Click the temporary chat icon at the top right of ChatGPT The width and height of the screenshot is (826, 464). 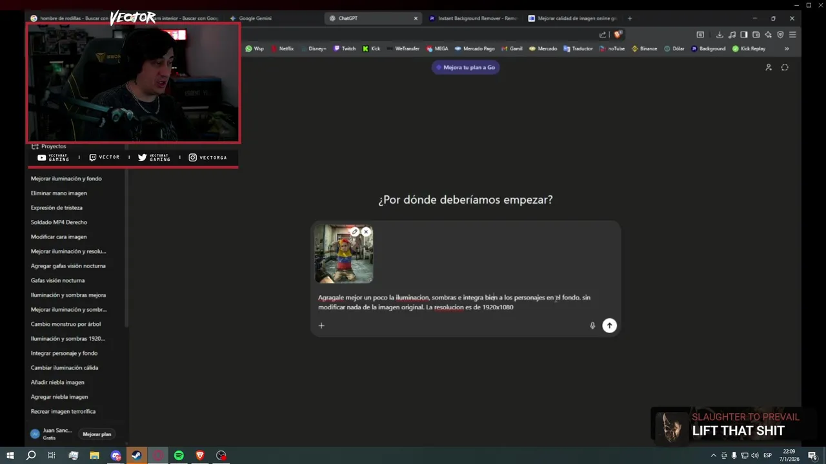(785, 67)
